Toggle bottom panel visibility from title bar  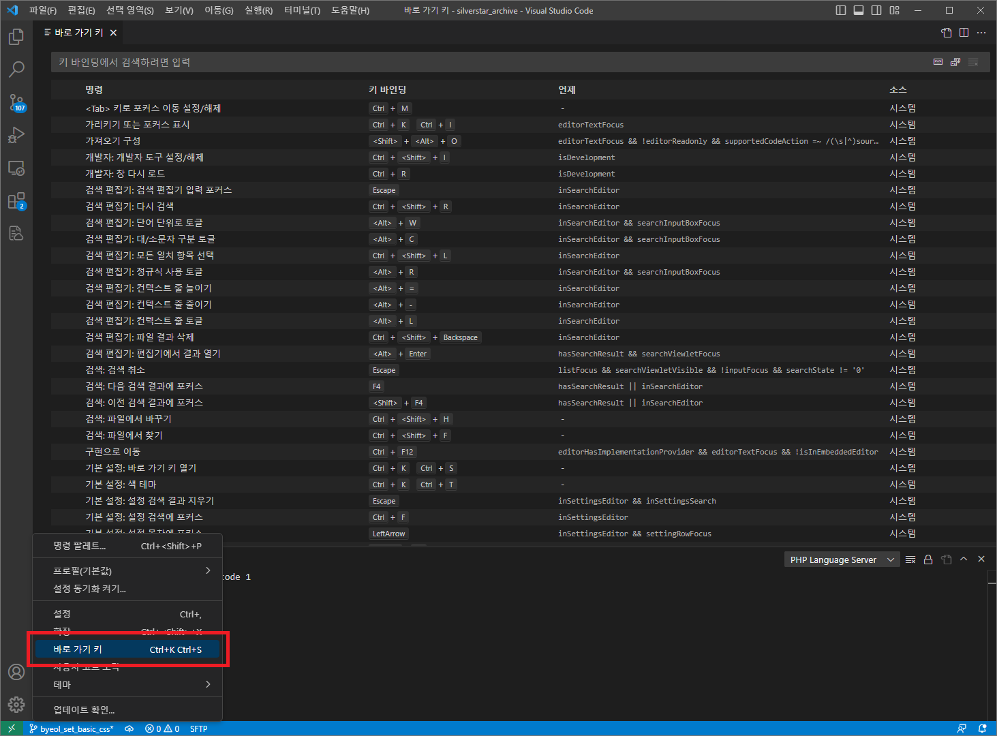[859, 10]
